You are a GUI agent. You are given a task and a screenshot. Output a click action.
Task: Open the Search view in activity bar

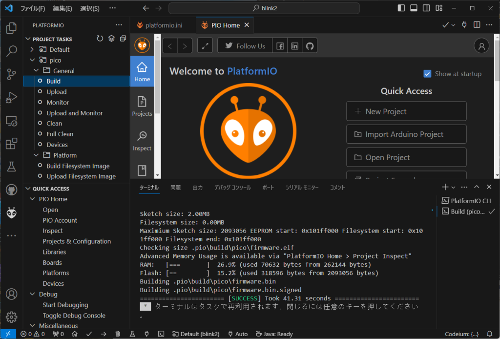pos(12,51)
